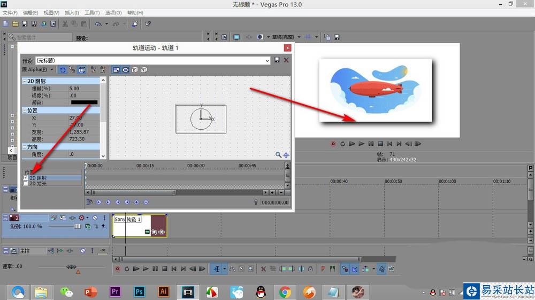Click the Sync Cursor keyframe icon

pyautogui.click(x=89, y=202)
